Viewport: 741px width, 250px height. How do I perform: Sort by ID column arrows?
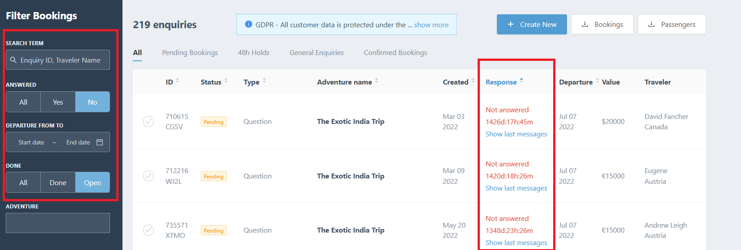[x=178, y=81]
